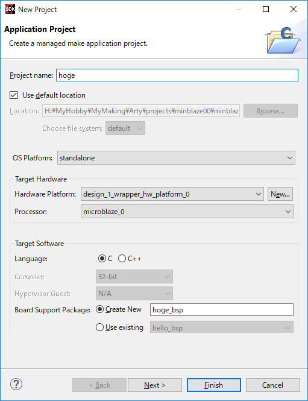This screenshot has width=308, height=401.
Task: Click the < Back button
Action: (x=99, y=385)
